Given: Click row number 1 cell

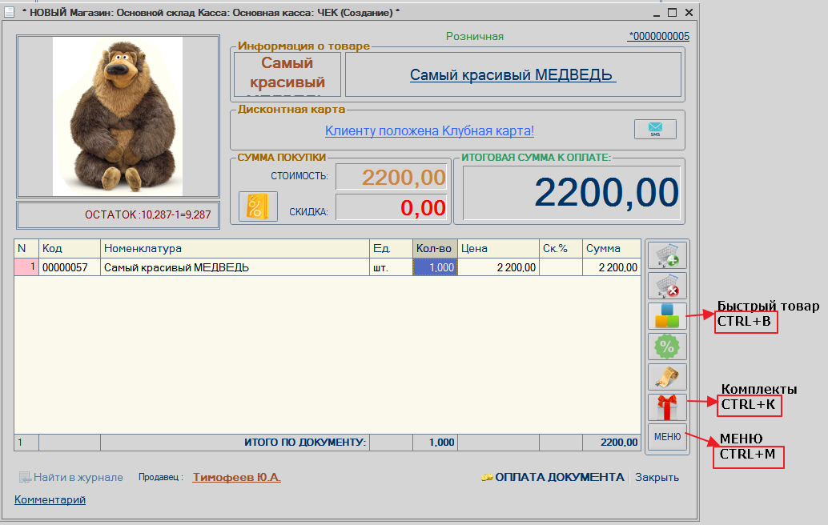Looking at the screenshot, I should [x=26, y=267].
